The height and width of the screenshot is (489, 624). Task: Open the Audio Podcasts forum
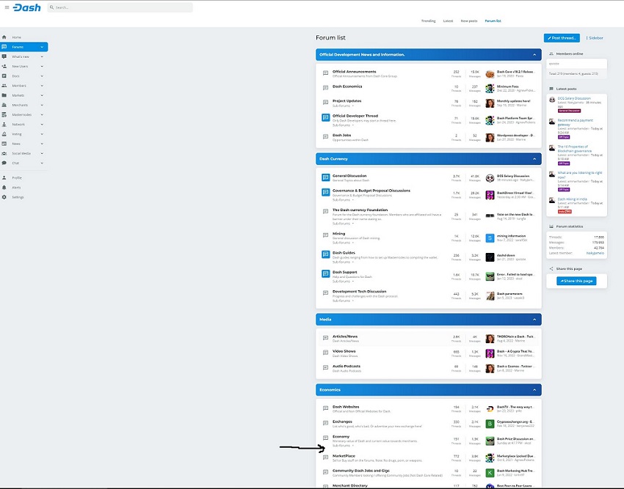click(x=347, y=366)
